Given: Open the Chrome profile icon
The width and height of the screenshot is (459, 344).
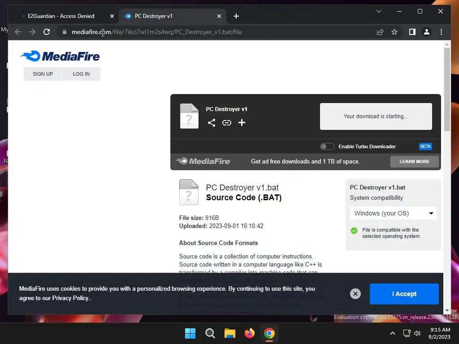Looking at the screenshot, I should pyautogui.click(x=427, y=32).
